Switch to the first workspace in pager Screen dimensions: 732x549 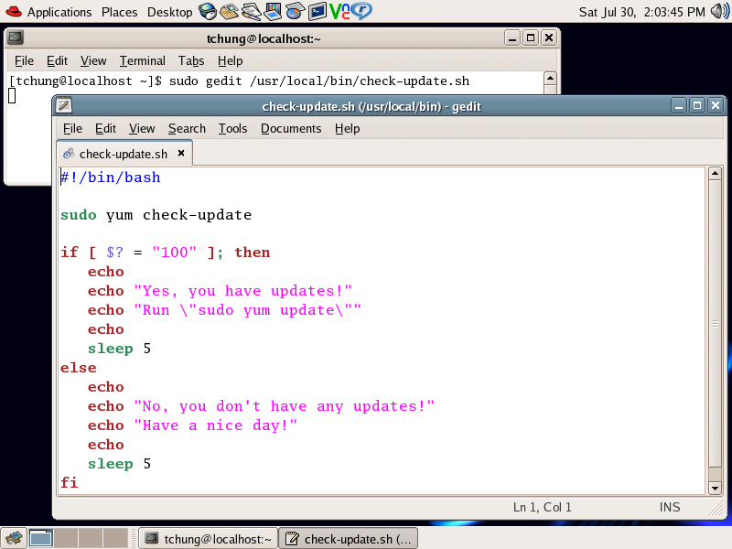[x=41, y=538]
